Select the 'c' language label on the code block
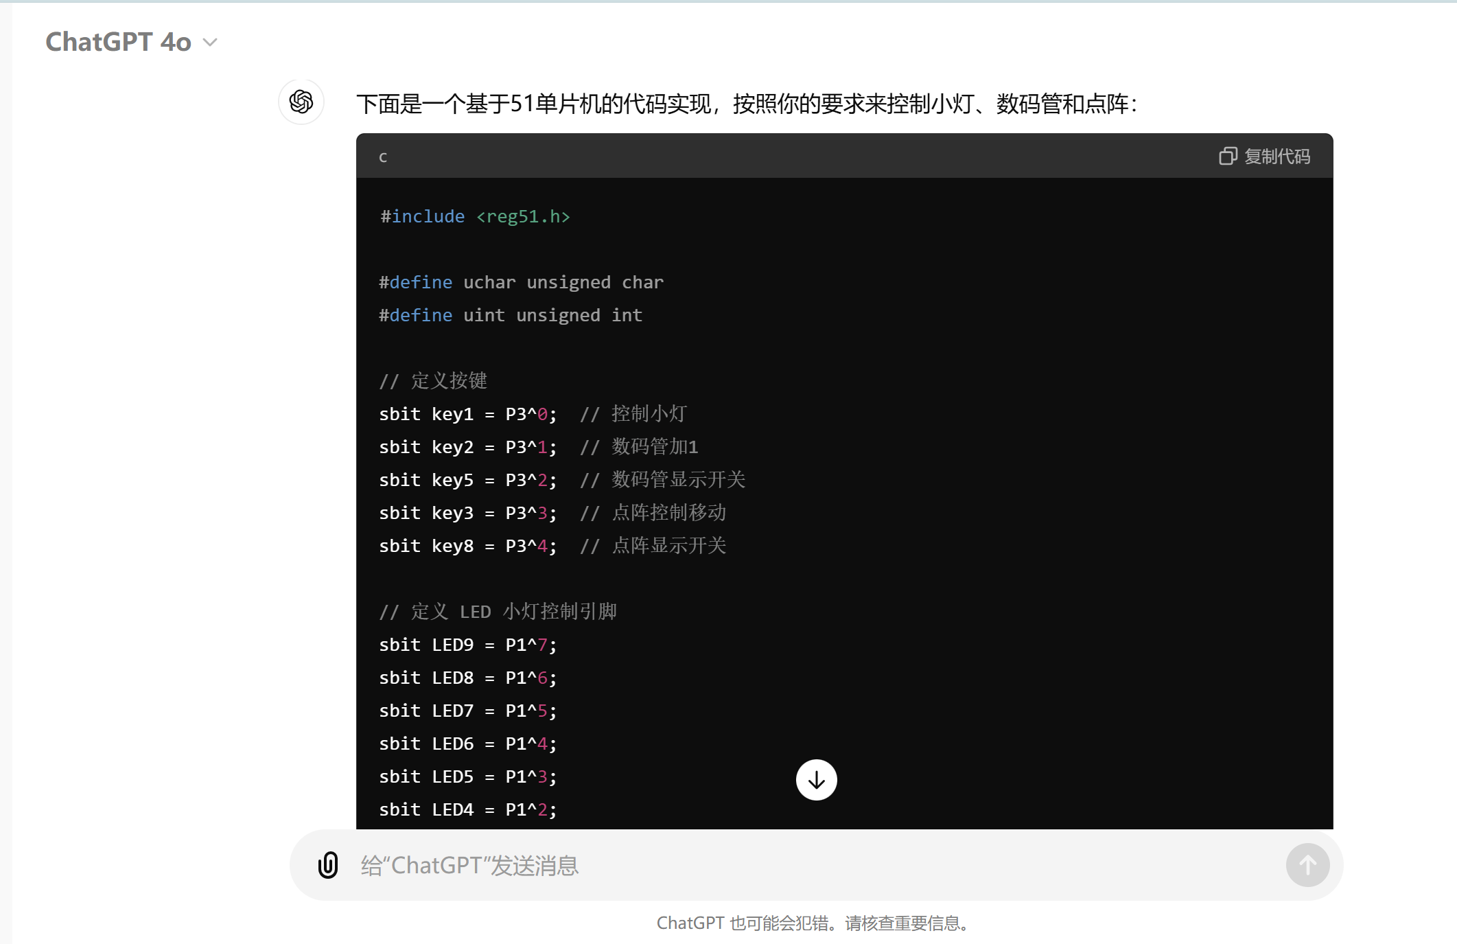This screenshot has height=944, width=1457. [383, 156]
